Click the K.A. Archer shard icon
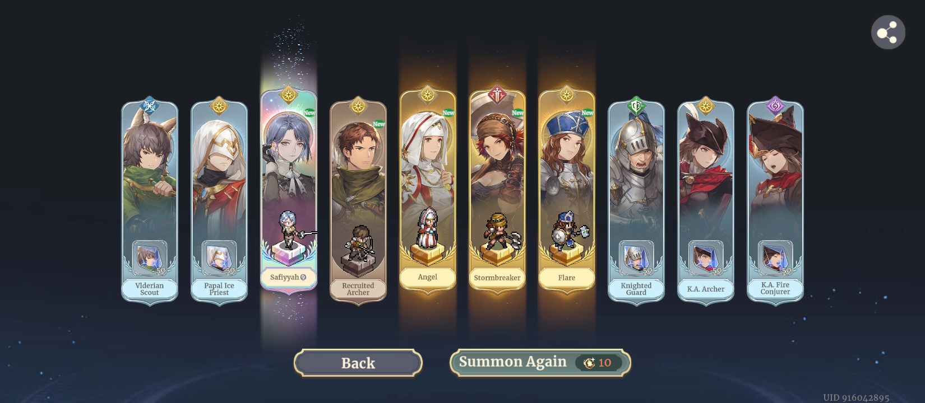This screenshot has width=925, height=403. pyautogui.click(x=706, y=259)
